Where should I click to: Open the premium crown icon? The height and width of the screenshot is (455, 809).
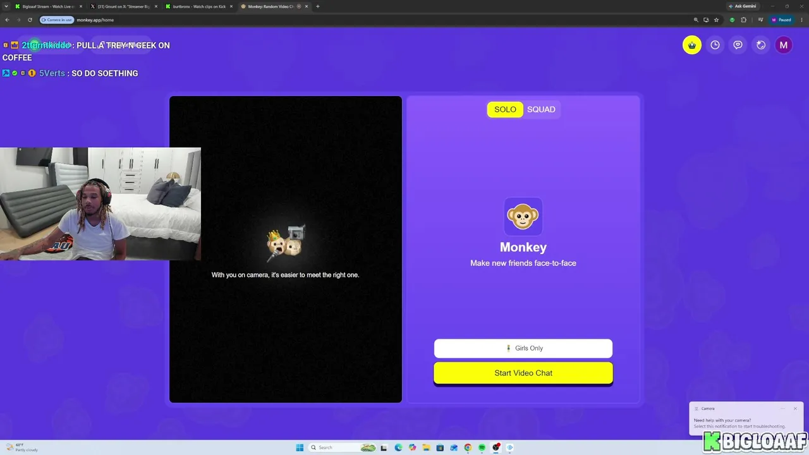(692, 45)
